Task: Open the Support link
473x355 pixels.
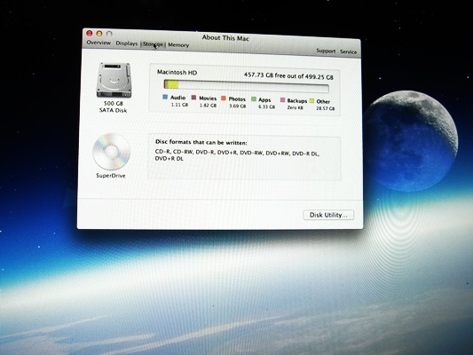Action: [x=326, y=51]
